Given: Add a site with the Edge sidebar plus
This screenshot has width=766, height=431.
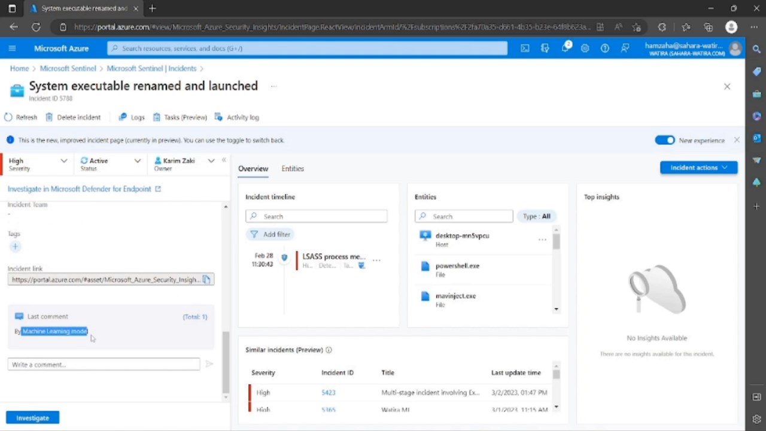Looking at the screenshot, I should click(757, 207).
